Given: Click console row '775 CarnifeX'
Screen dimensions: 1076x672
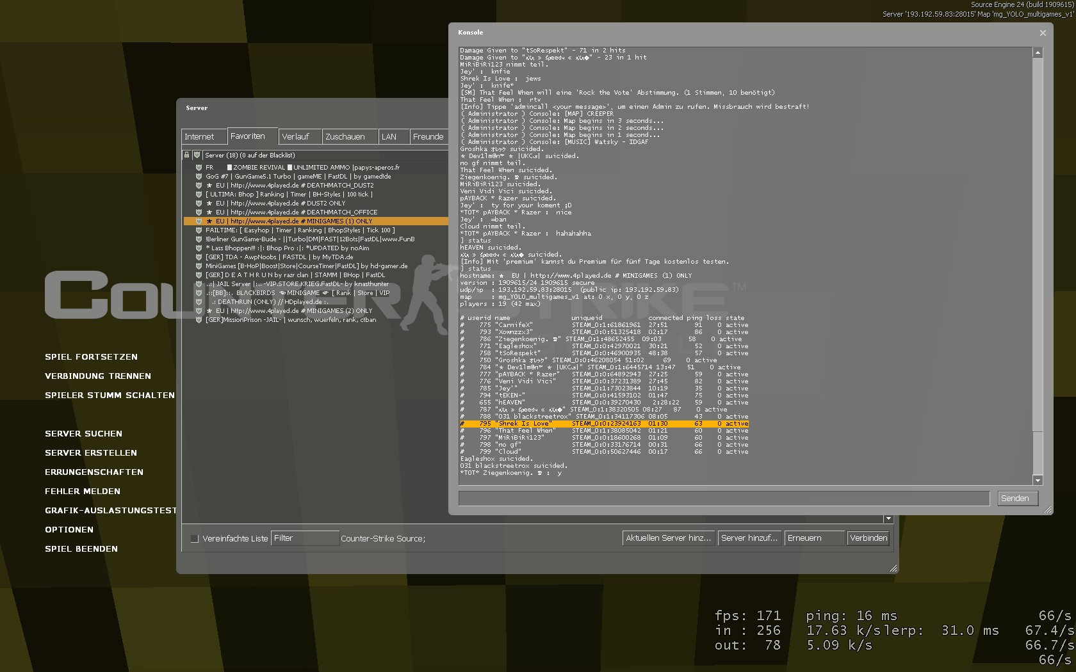Looking at the screenshot, I should pos(604,325).
